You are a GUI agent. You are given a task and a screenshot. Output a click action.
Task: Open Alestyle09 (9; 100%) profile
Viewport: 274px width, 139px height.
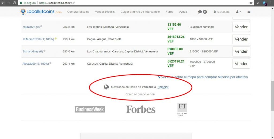pyautogui.click(x=36, y=64)
